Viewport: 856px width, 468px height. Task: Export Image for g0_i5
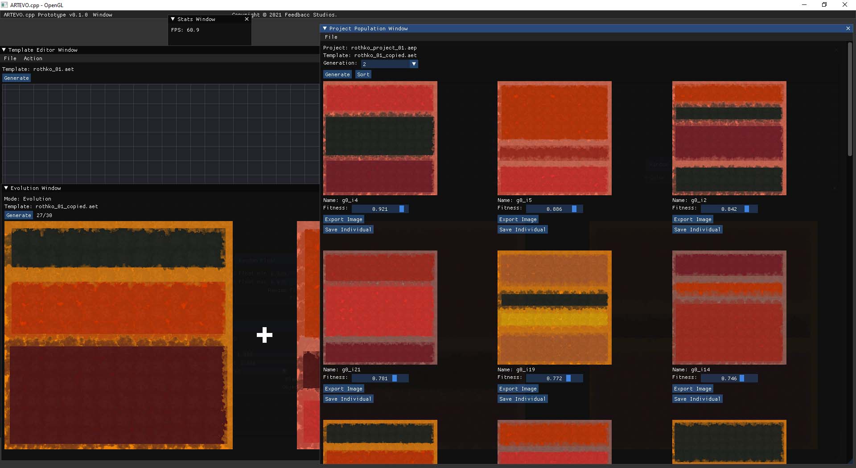[x=518, y=219]
